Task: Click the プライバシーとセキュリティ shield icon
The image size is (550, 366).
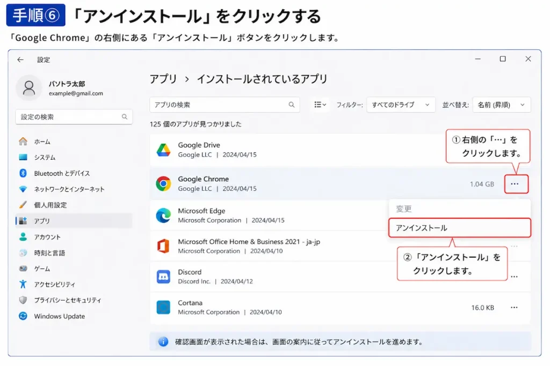Action: tap(23, 300)
